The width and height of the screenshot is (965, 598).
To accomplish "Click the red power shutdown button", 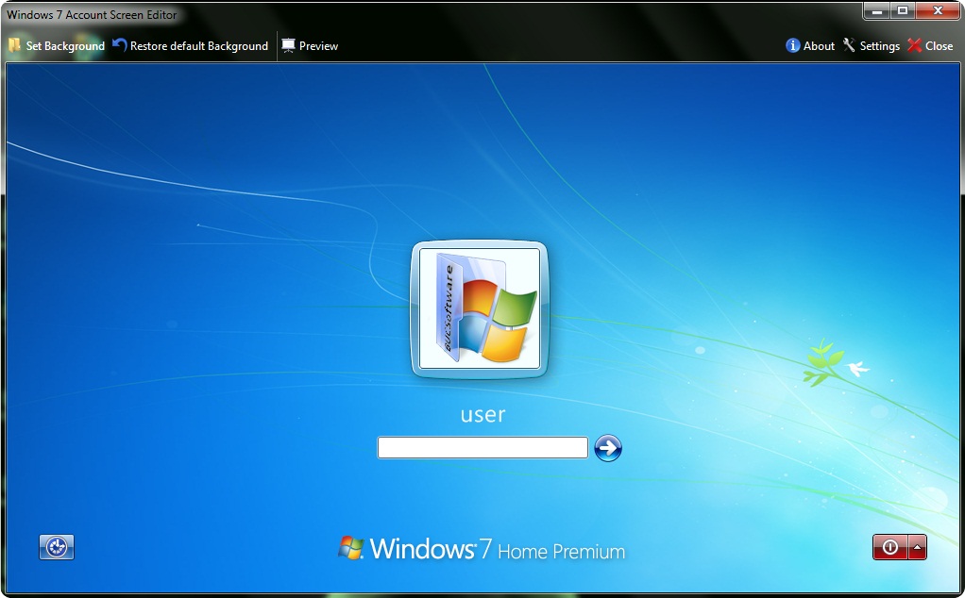I will coord(889,547).
